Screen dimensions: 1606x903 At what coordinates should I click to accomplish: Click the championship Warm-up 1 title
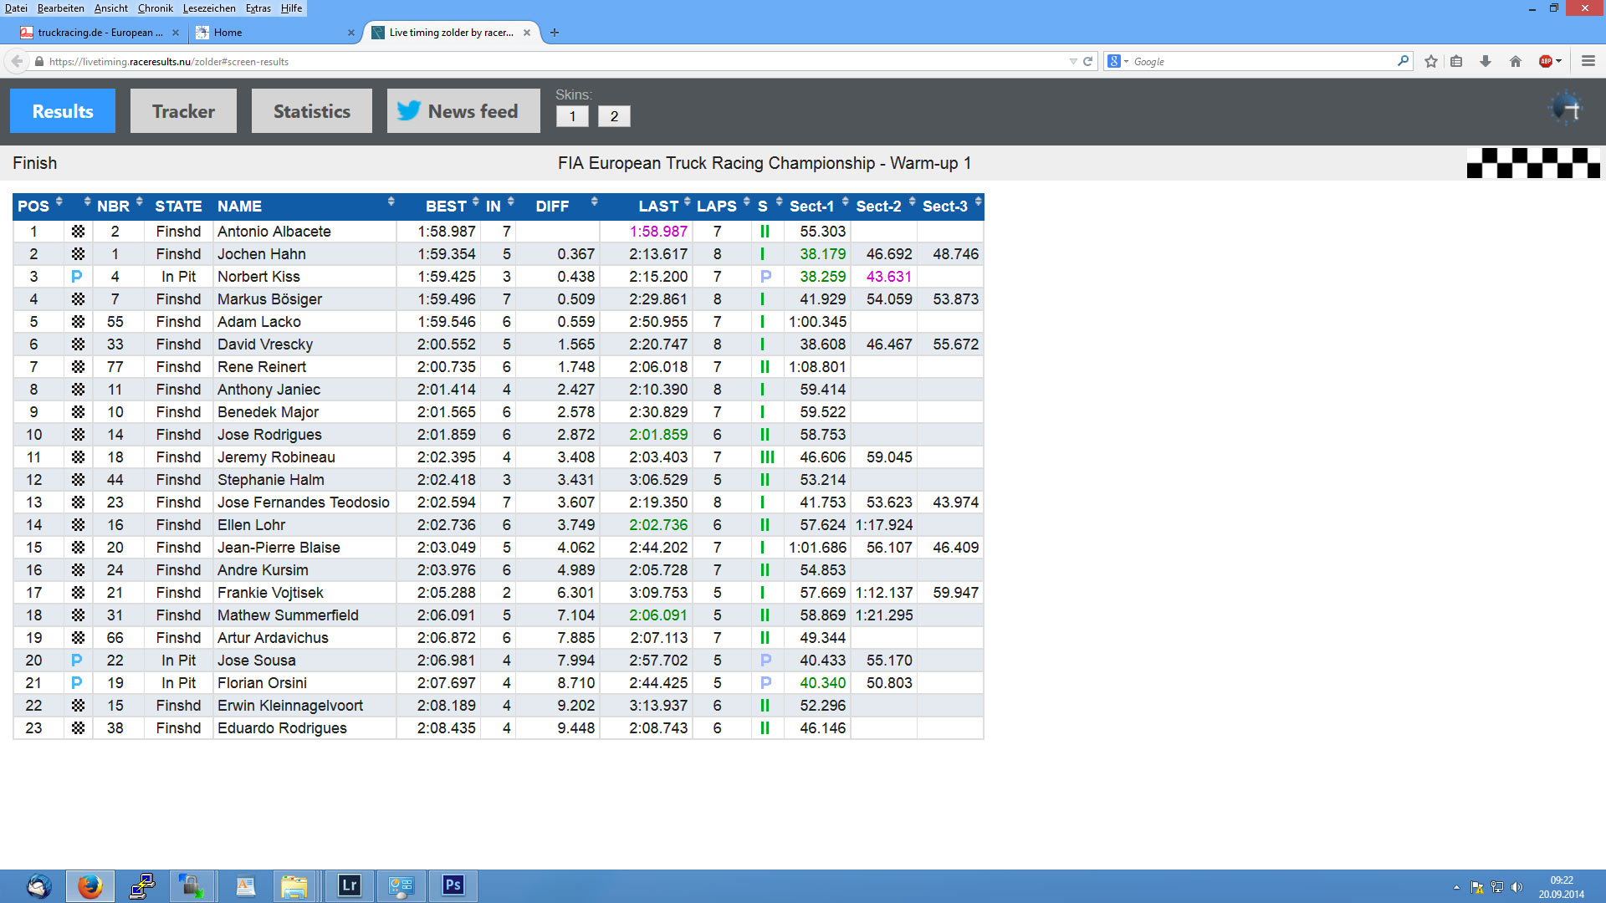[x=765, y=163]
